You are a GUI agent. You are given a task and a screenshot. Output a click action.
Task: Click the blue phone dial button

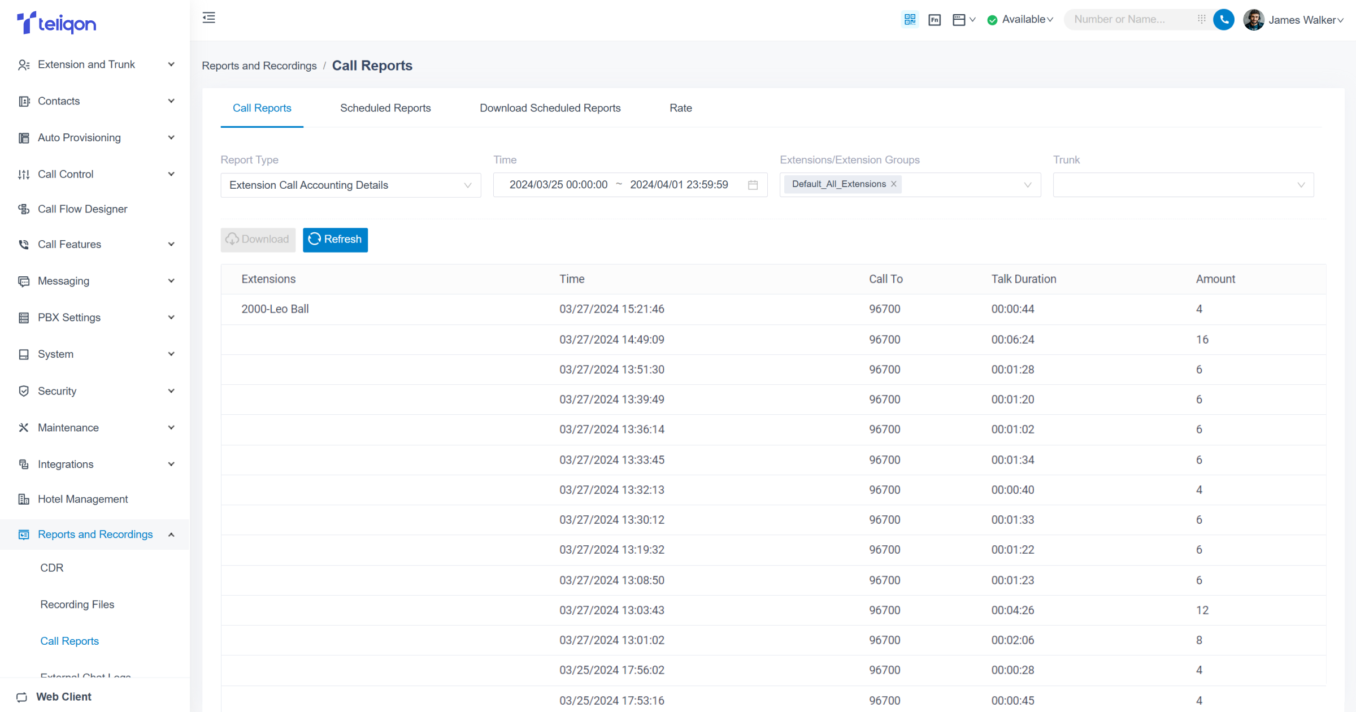click(1224, 20)
